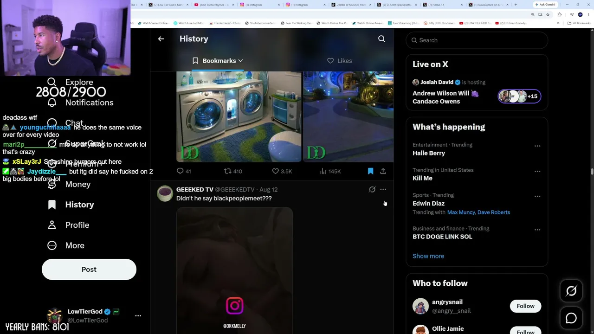Open the blue-lit room image
594x334 pixels.
(348, 116)
